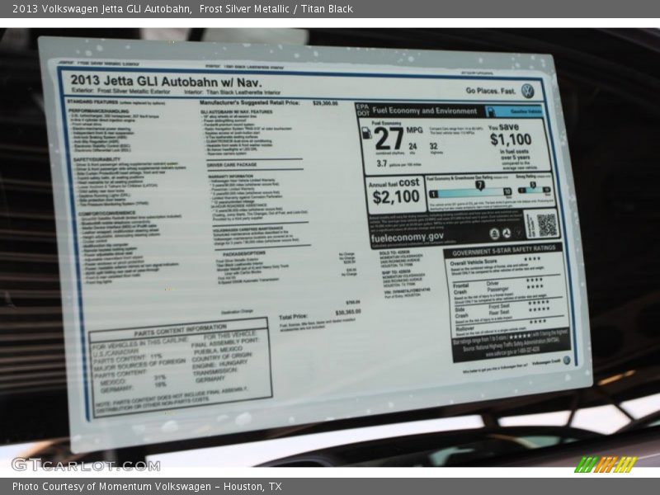Click the fuel pump icon beside 27 MPG
660x495 pixels.
(366, 133)
